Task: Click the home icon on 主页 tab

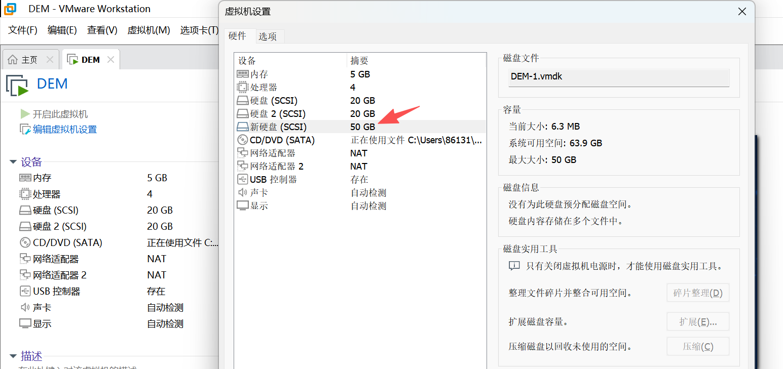Action: pos(13,60)
